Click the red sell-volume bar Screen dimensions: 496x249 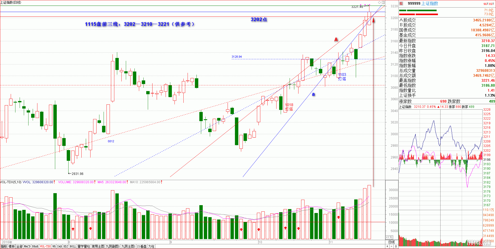pos(418,14)
